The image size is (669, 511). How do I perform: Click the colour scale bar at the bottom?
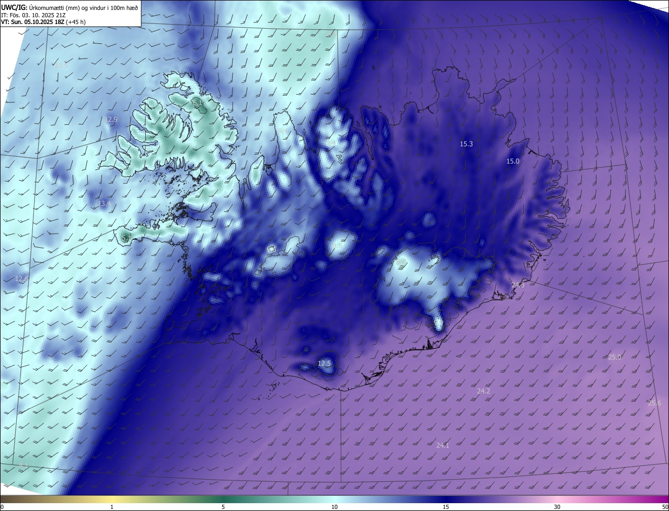coord(334,499)
